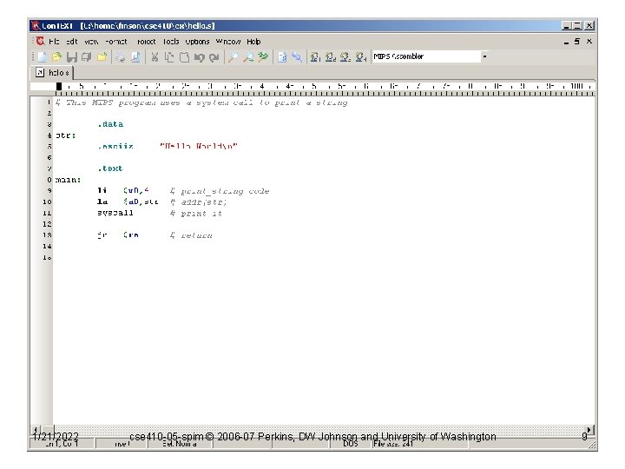Open the File menu
The height and width of the screenshot is (469, 625).
(54, 42)
